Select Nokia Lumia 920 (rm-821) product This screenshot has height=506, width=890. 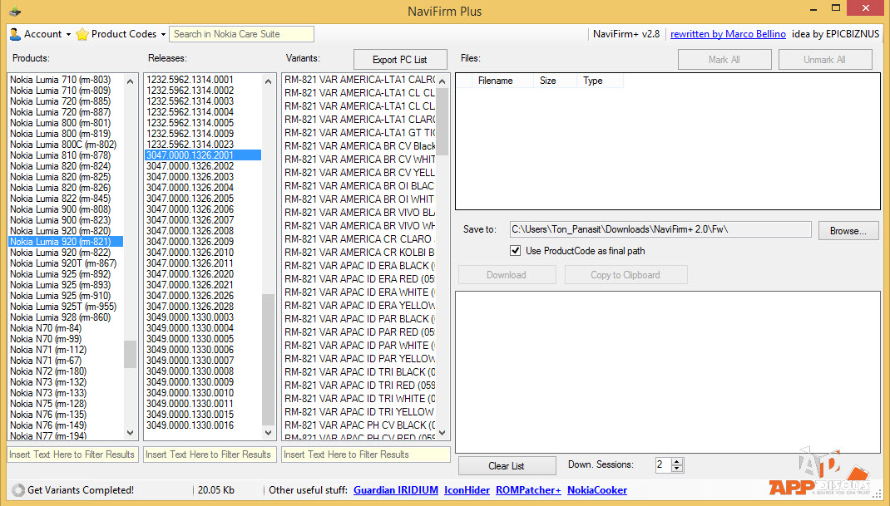[x=65, y=242]
